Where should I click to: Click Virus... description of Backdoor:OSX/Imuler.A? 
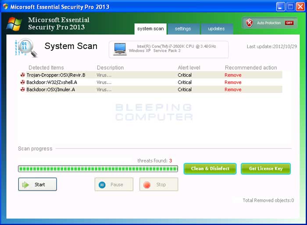104,90
